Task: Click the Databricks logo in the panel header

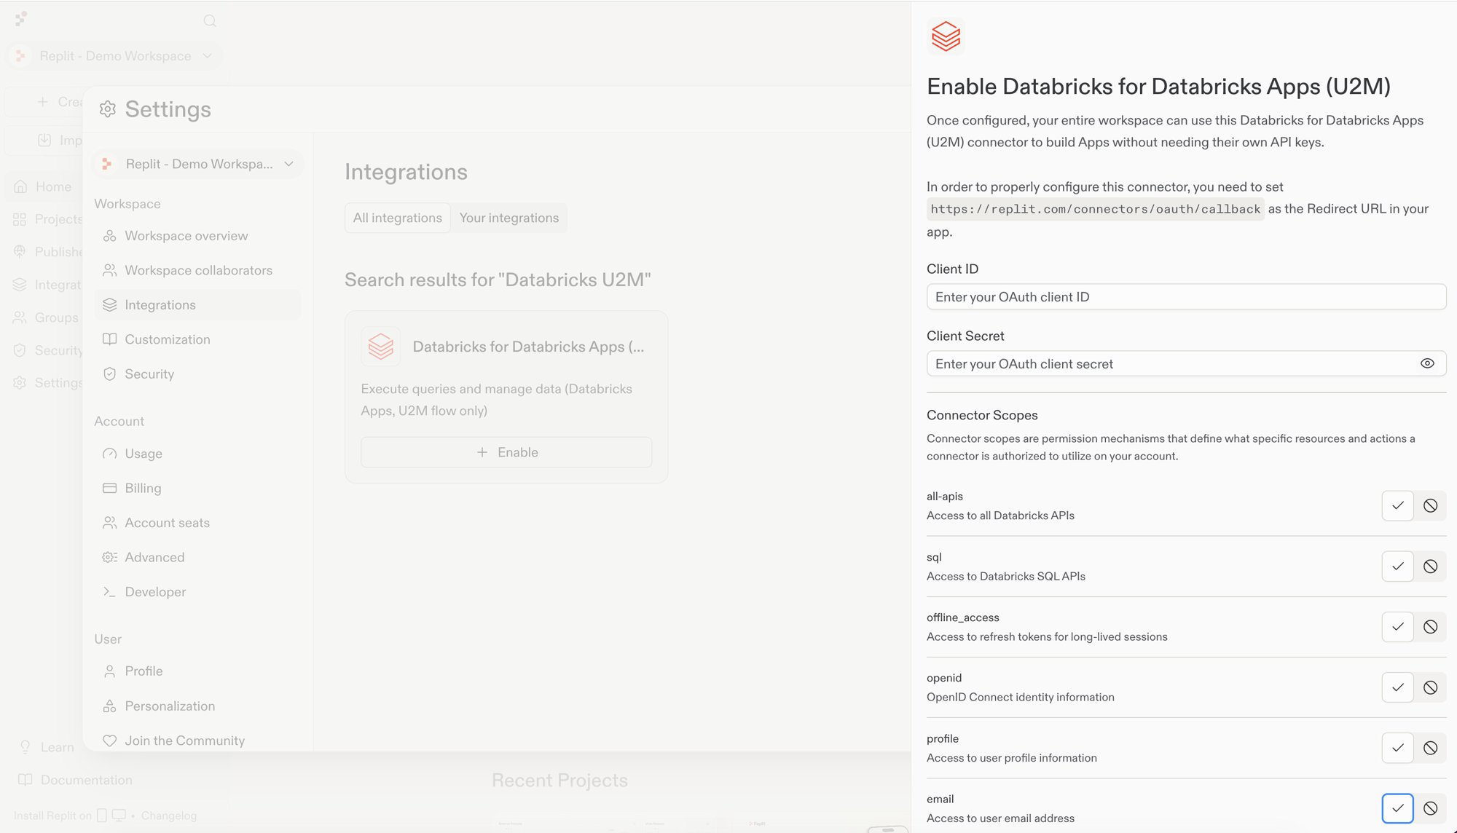Action: click(x=946, y=36)
